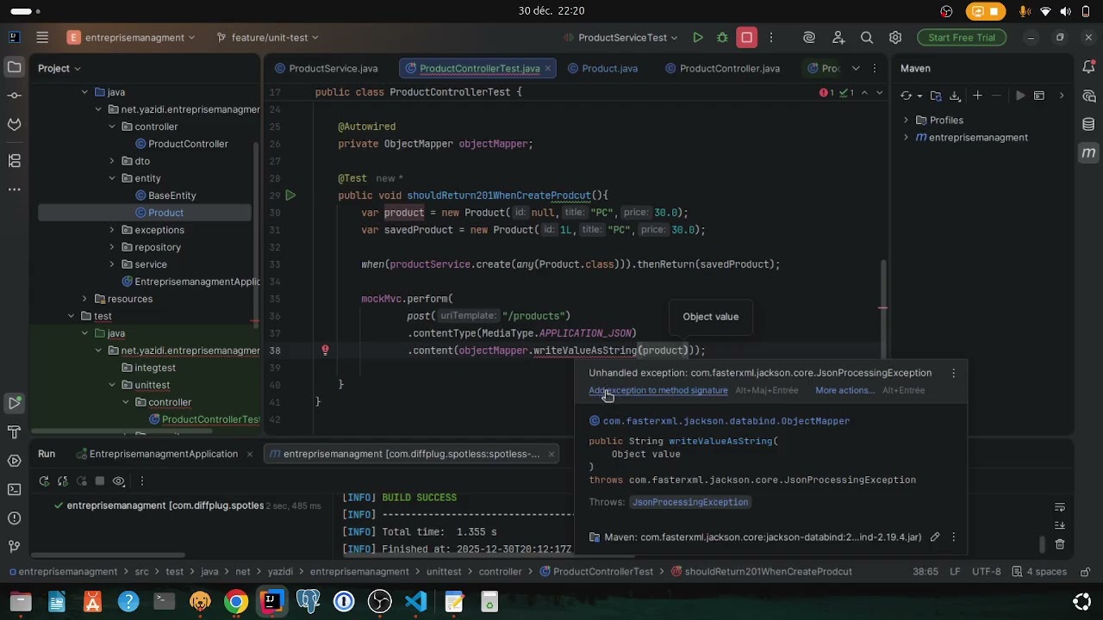The width and height of the screenshot is (1103, 620).
Task: Collapse the controller folder under net.yazidi
Action: (x=112, y=127)
